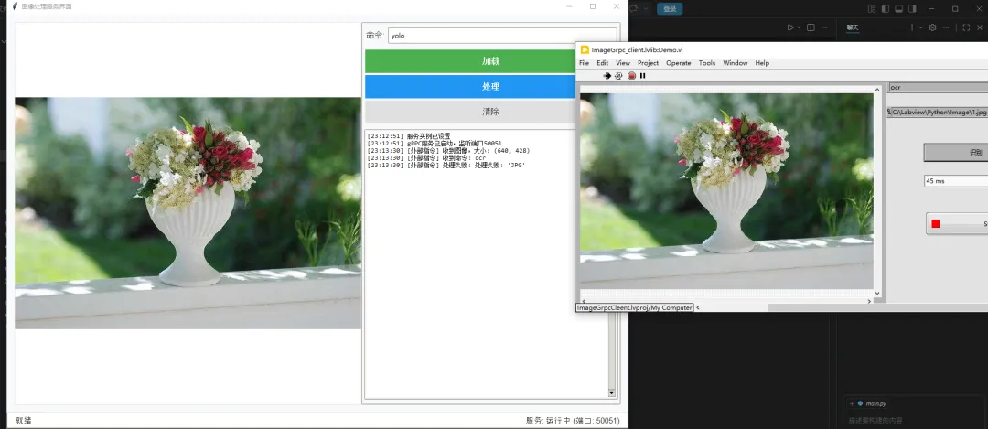Click log line '收到命令: ocr'

click(x=426, y=158)
